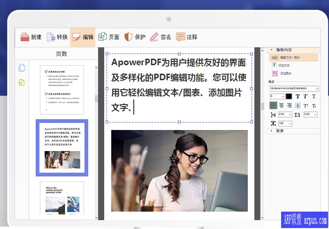Choose 编辑文本 & 图片 option
The width and height of the screenshot is (329, 229).
[x=293, y=57]
